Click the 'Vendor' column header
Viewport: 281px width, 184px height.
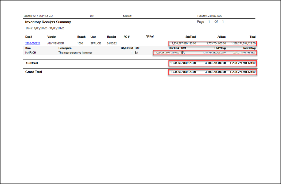click(52, 37)
